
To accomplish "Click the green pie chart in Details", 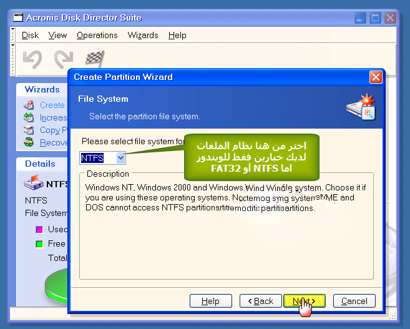I will click(56, 287).
